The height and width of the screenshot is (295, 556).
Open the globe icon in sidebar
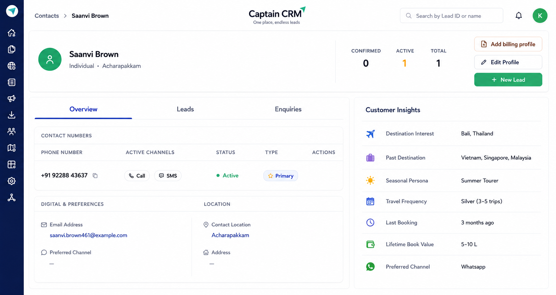[12, 66]
